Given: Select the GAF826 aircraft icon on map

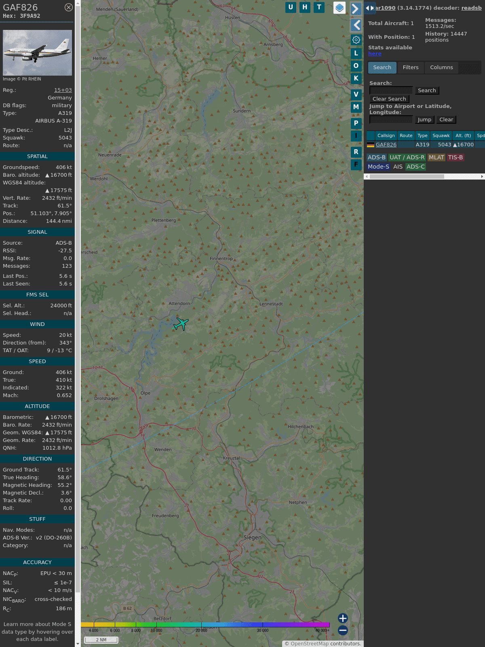Looking at the screenshot, I should (x=181, y=323).
